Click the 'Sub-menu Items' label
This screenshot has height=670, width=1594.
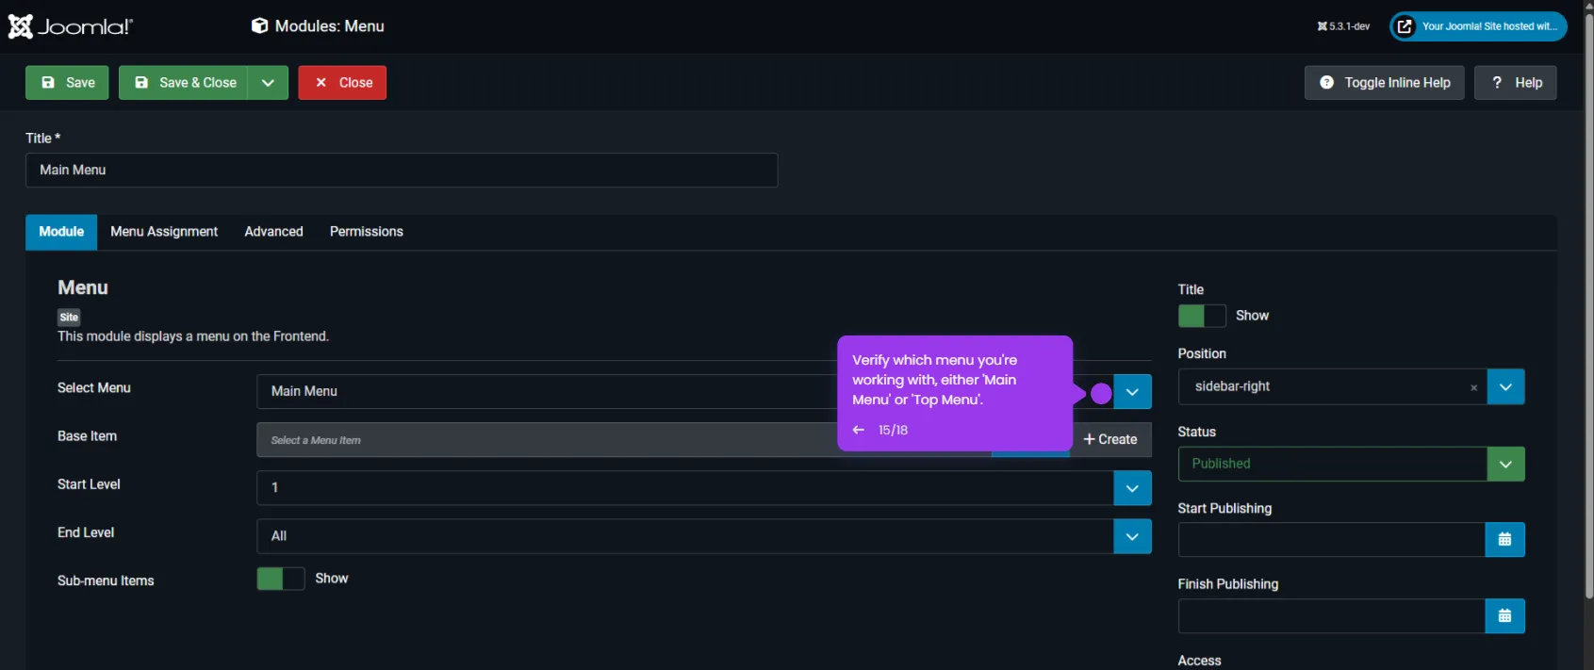pos(106,581)
